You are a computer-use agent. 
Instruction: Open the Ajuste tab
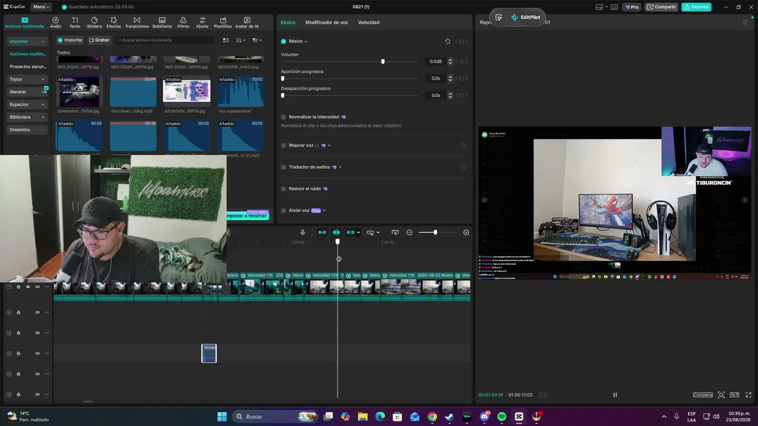coord(203,22)
